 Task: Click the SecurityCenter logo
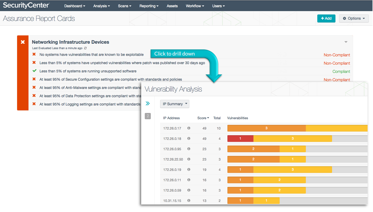(x=26, y=5)
